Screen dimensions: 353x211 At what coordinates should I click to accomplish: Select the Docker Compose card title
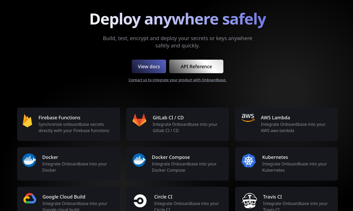pyautogui.click(x=171, y=157)
